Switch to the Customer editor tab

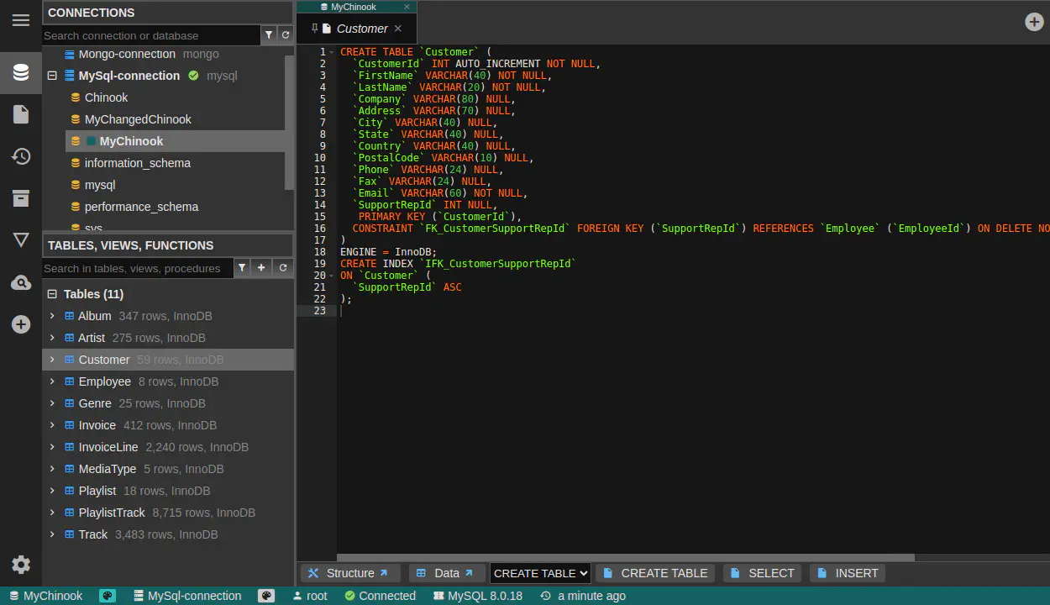(x=361, y=29)
